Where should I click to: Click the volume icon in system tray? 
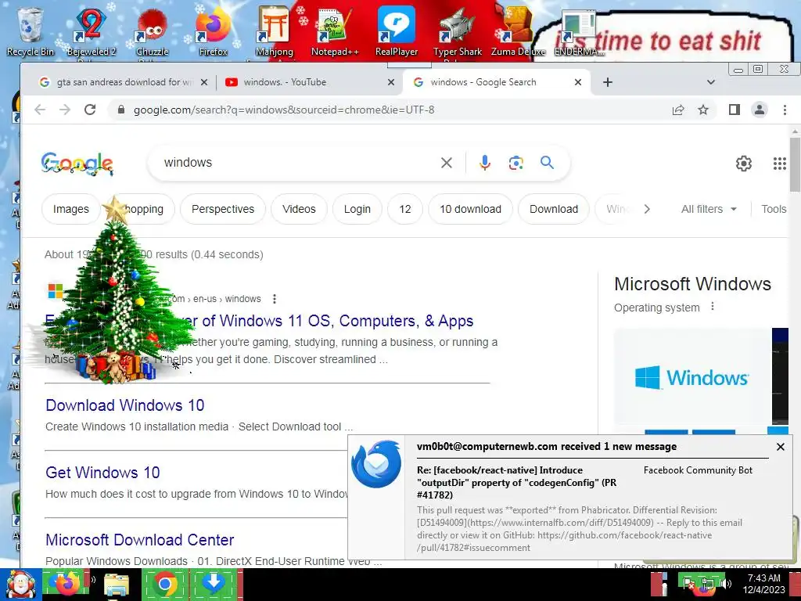[726, 583]
